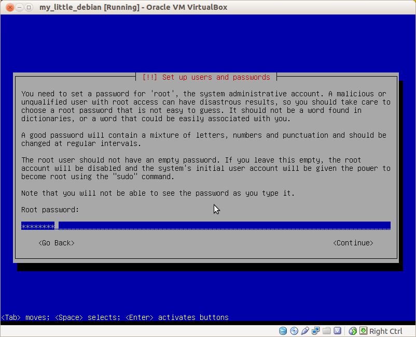Click the 'Root password:' label
Viewport: 416px width, 337px height.
coord(50,210)
